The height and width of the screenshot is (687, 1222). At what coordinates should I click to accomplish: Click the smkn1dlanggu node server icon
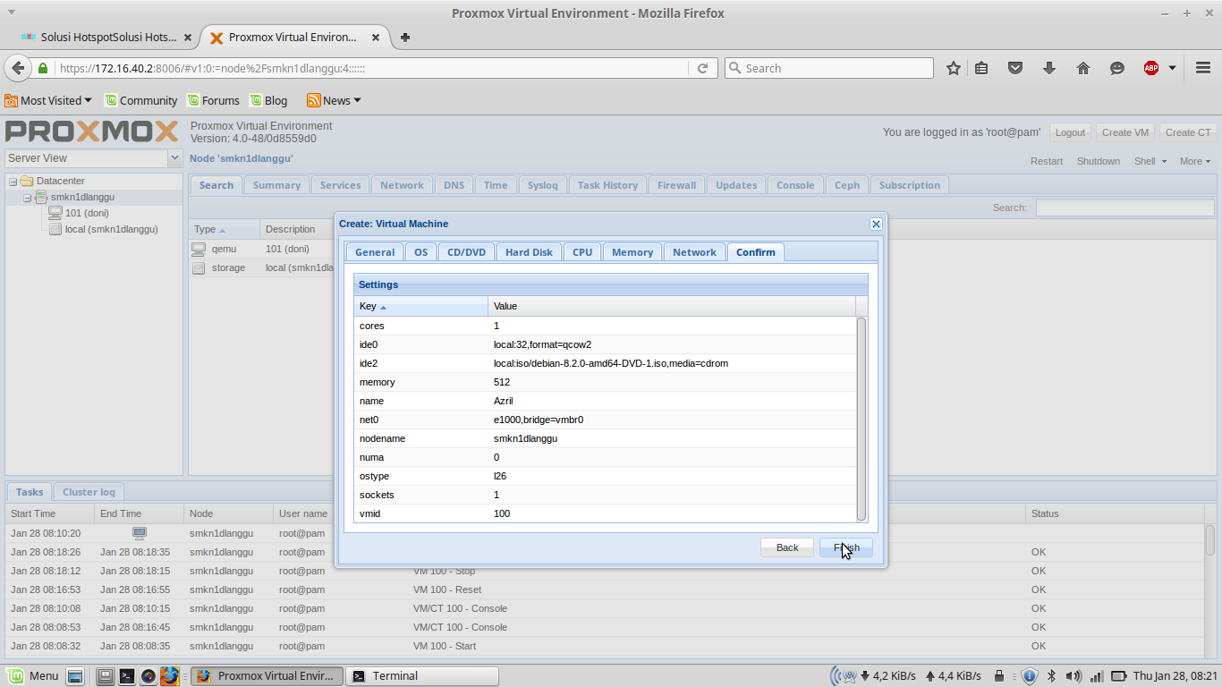(x=41, y=197)
